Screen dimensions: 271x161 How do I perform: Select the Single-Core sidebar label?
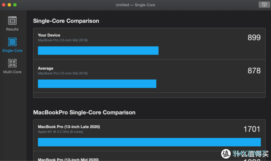click(12, 51)
